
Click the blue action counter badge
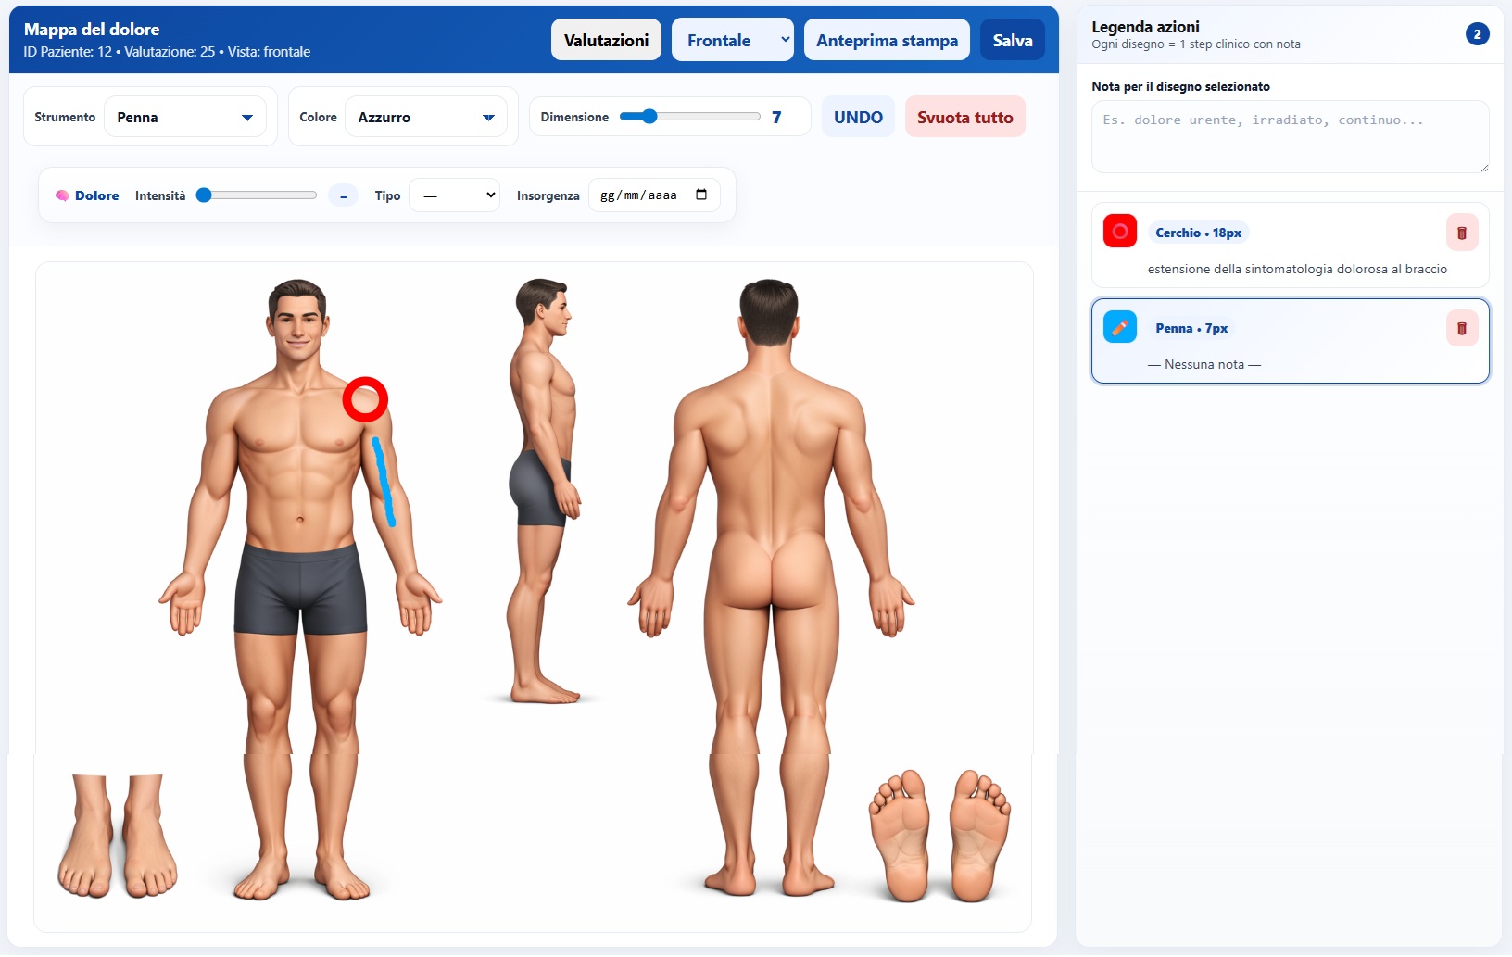click(x=1475, y=33)
